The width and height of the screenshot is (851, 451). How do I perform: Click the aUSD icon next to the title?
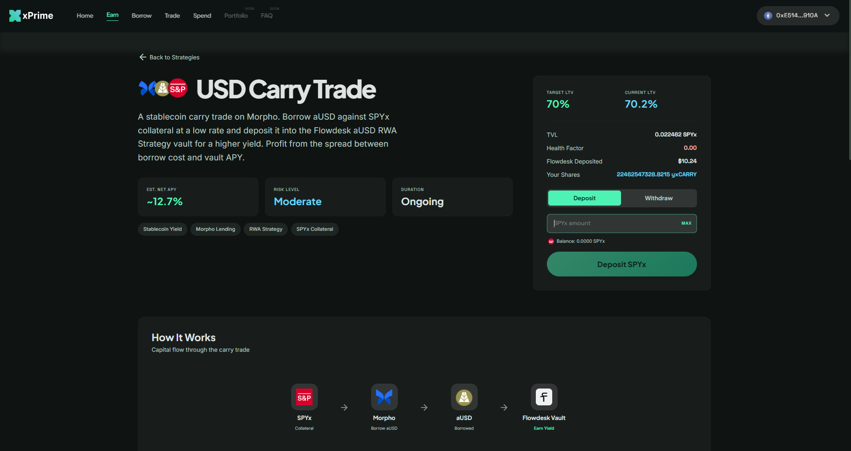(162, 89)
